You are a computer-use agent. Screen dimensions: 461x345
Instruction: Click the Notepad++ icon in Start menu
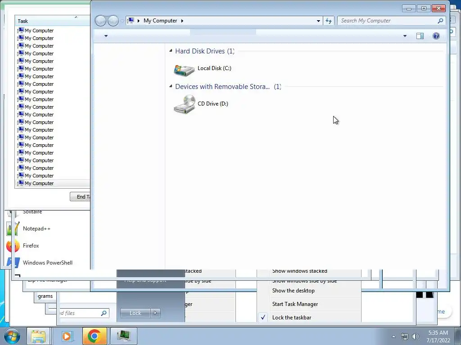point(13,229)
